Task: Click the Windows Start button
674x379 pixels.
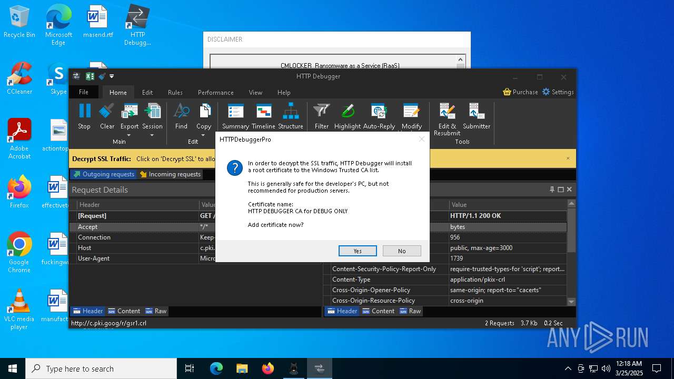Action: 13,368
